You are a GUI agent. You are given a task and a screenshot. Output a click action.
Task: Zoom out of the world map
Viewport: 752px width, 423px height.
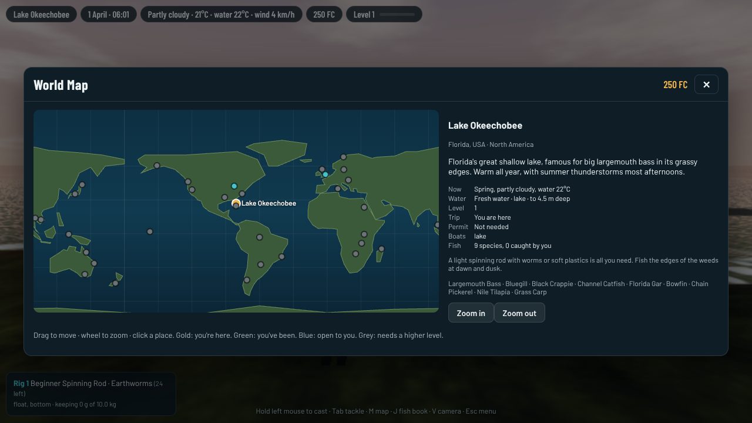(519, 313)
